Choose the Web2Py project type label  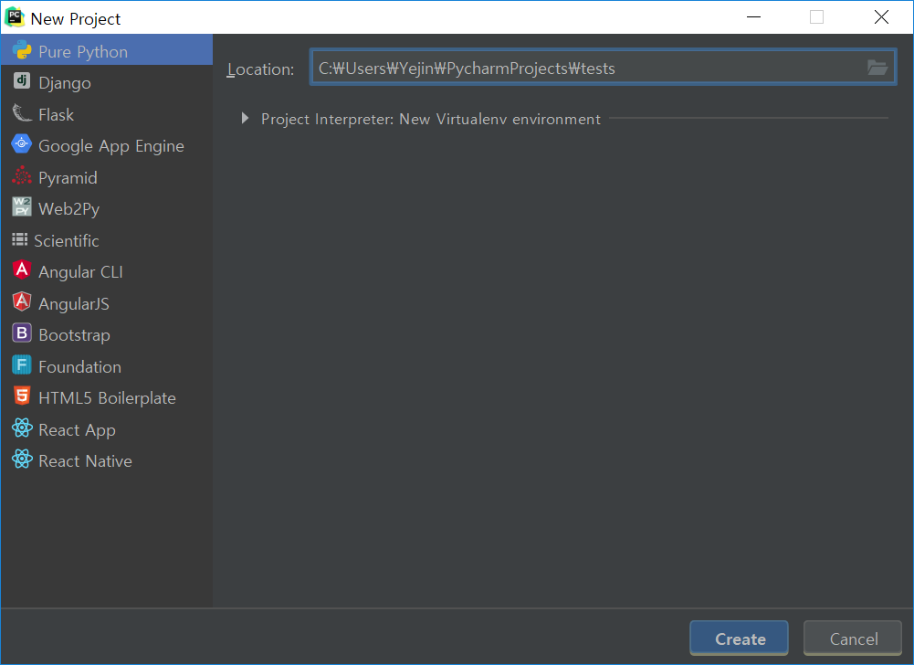click(68, 209)
